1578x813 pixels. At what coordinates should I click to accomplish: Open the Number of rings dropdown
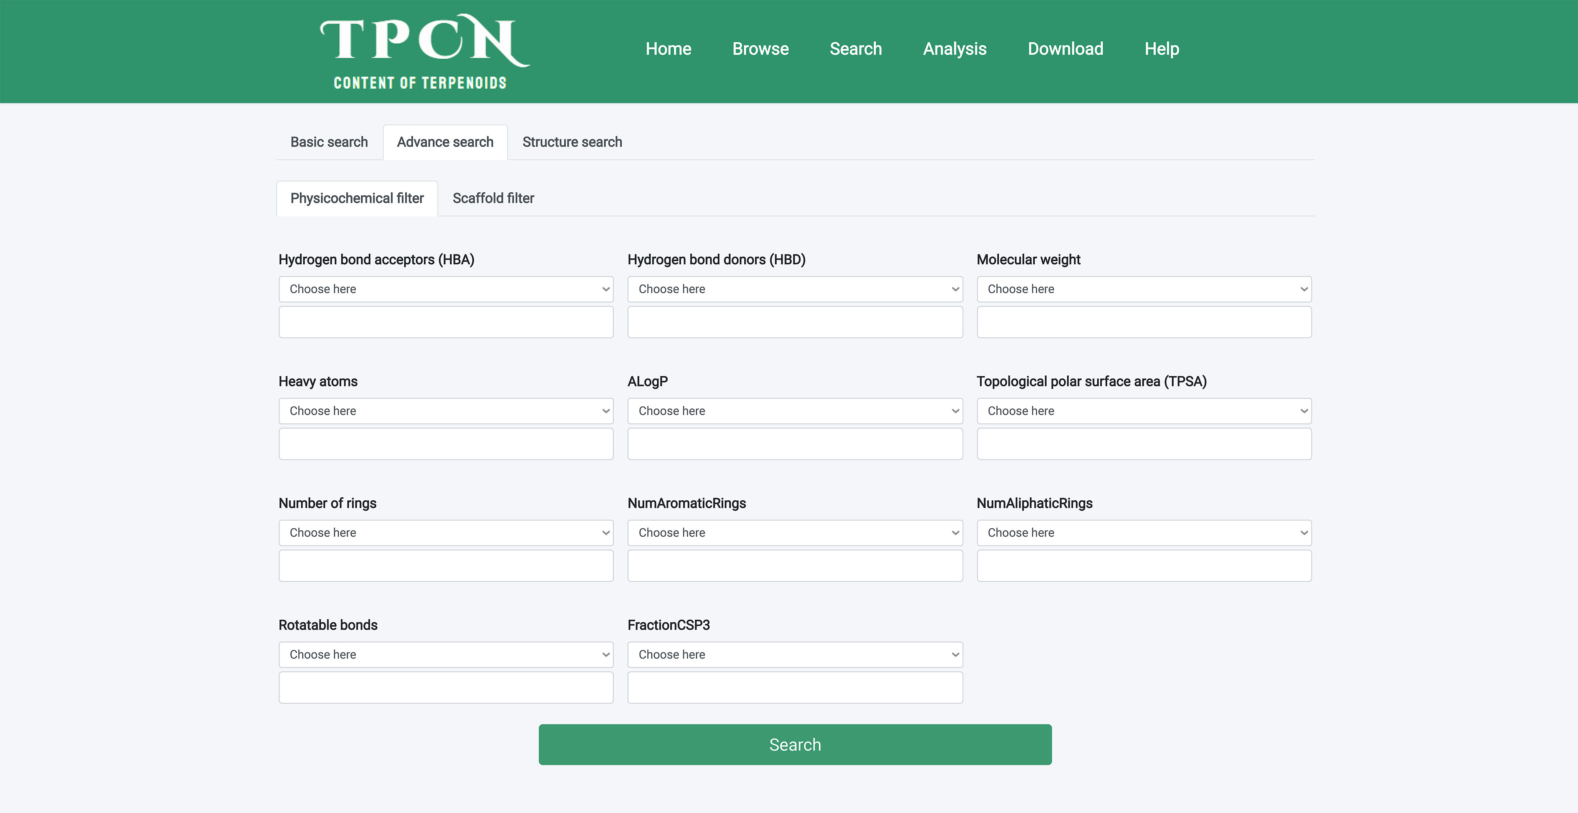pyautogui.click(x=446, y=533)
